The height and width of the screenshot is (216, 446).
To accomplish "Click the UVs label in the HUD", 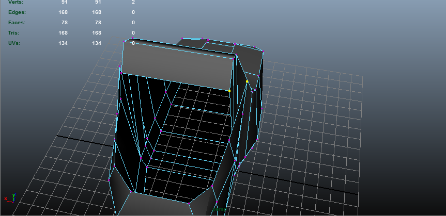I will (14, 43).
